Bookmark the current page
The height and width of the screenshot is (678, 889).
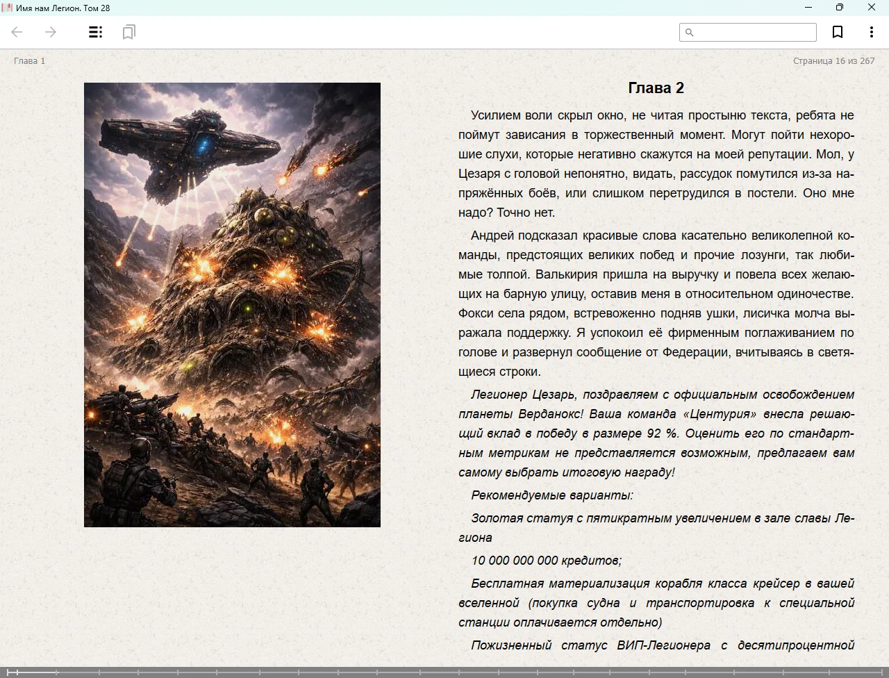pos(838,32)
